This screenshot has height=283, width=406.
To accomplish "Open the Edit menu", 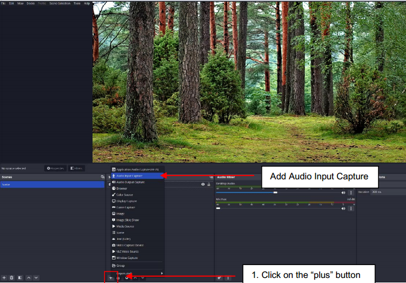I will click(11, 3).
